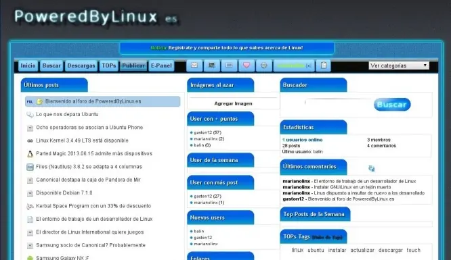Open post Canonical destapa la caja de Pandora
451x260 pixels.
88,180
